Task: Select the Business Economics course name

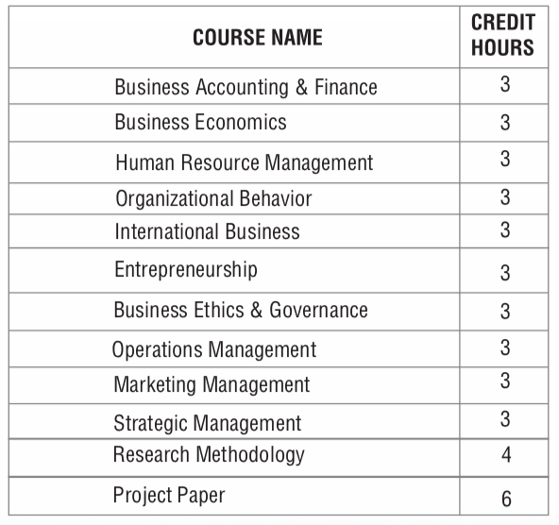Action: click(x=200, y=122)
